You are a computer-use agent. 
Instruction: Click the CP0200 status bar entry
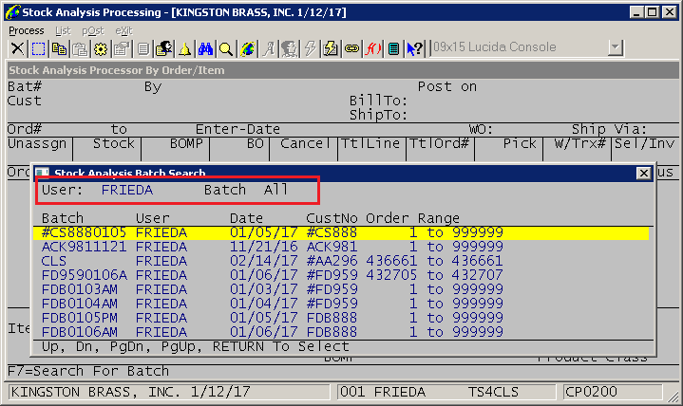click(591, 392)
